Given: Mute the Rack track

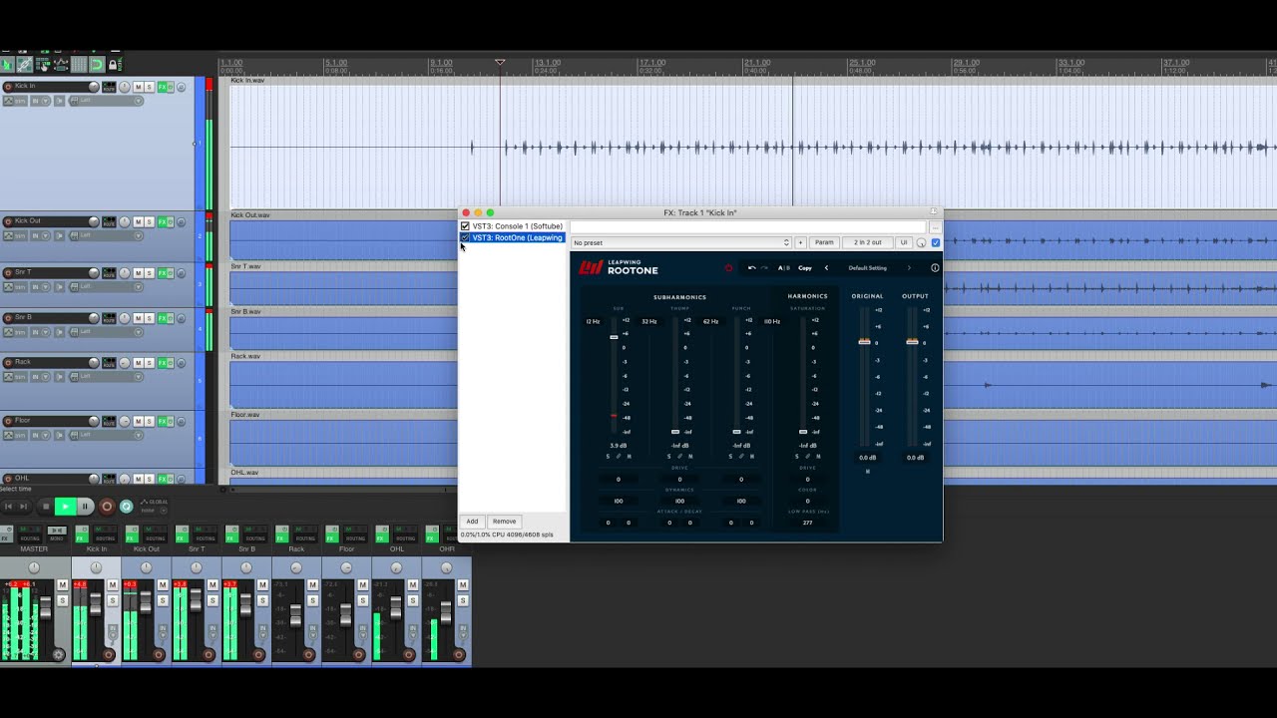Looking at the screenshot, I should click(x=138, y=363).
